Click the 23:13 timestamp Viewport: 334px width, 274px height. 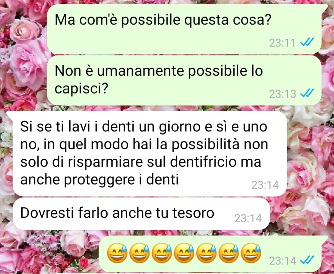pos(282,94)
